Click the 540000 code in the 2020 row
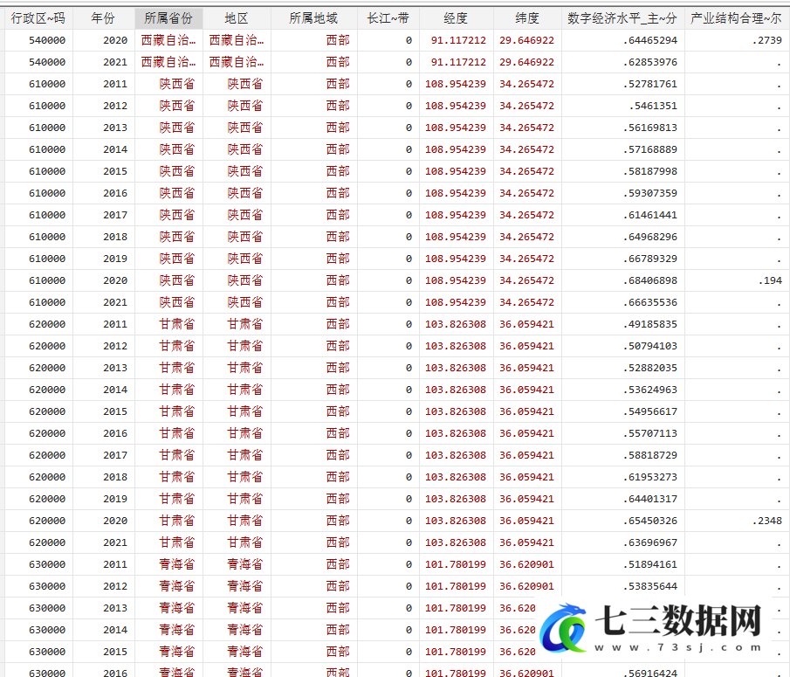The width and height of the screenshot is (790, 677). 47,40
